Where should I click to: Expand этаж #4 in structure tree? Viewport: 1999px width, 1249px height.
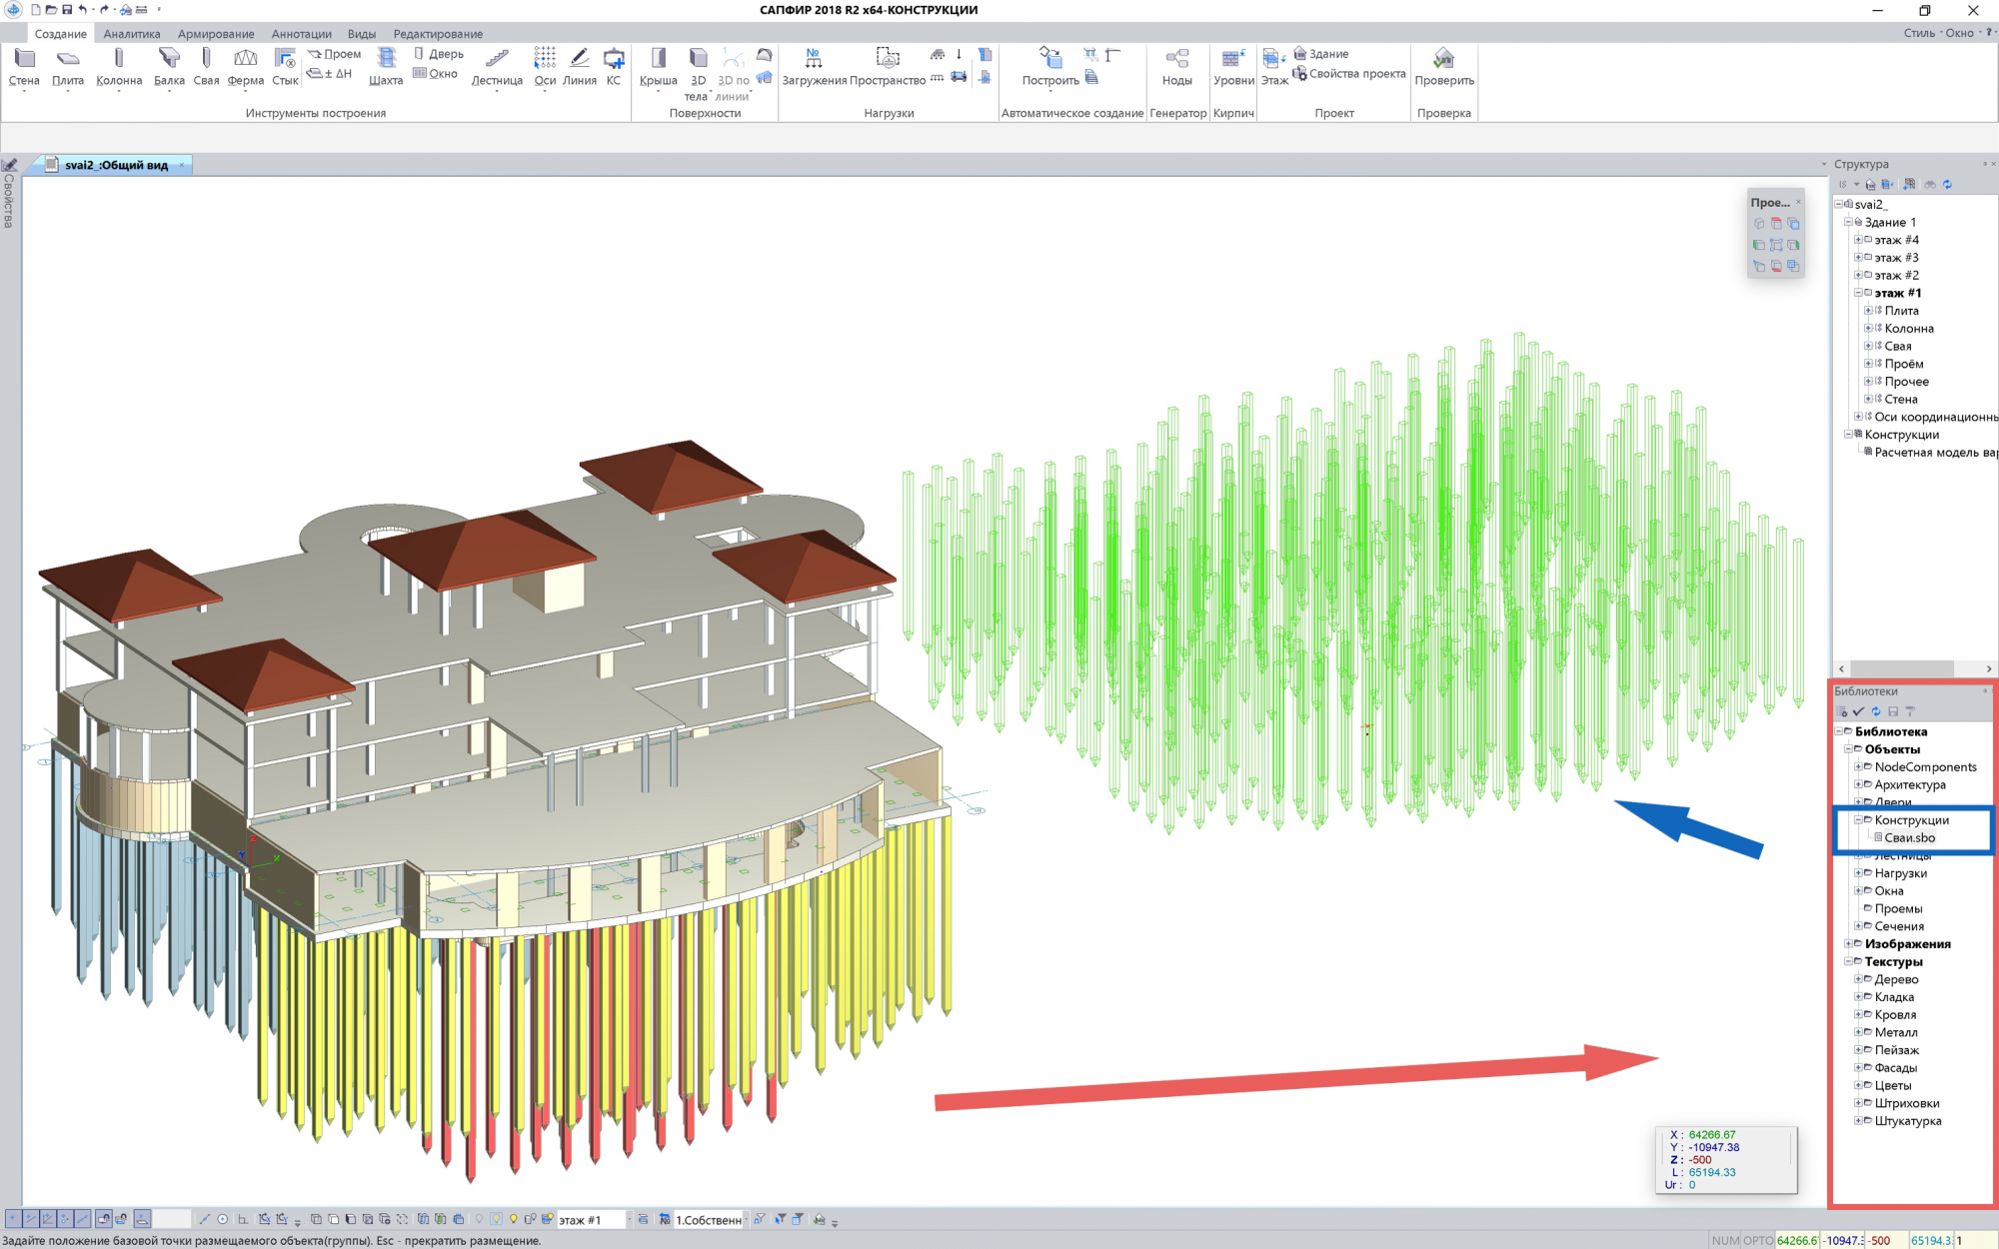click(1858, 240)
